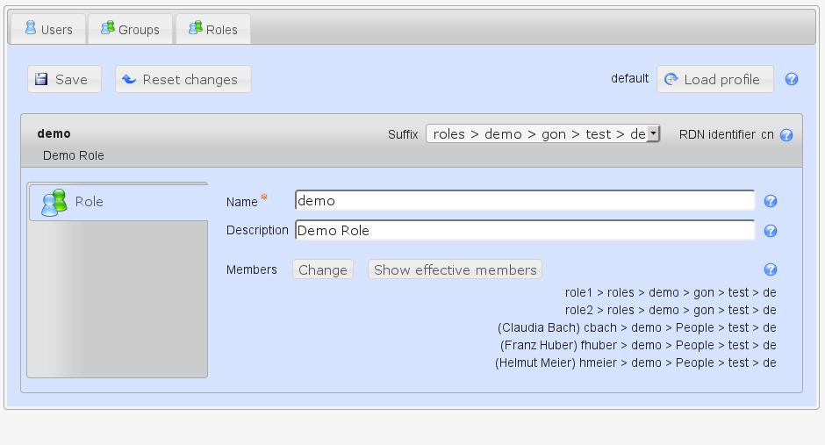Click the role1 member entry
825x445 pixels.
(x=671, y=292)
